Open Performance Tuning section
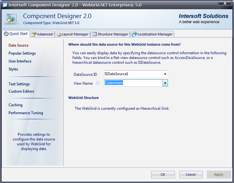This screenshot has width=234, height=183. [x=26, y=113]
